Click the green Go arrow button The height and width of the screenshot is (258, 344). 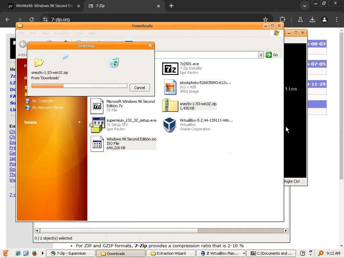point(268,55)
